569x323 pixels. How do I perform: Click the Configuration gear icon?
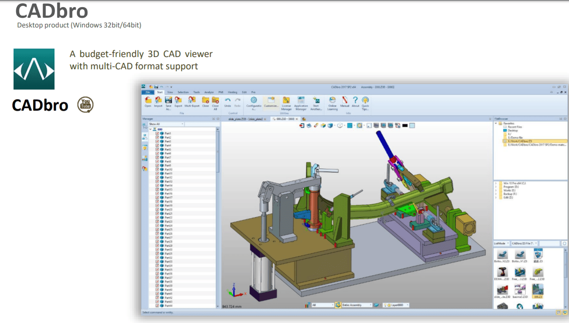click(254, 100)
